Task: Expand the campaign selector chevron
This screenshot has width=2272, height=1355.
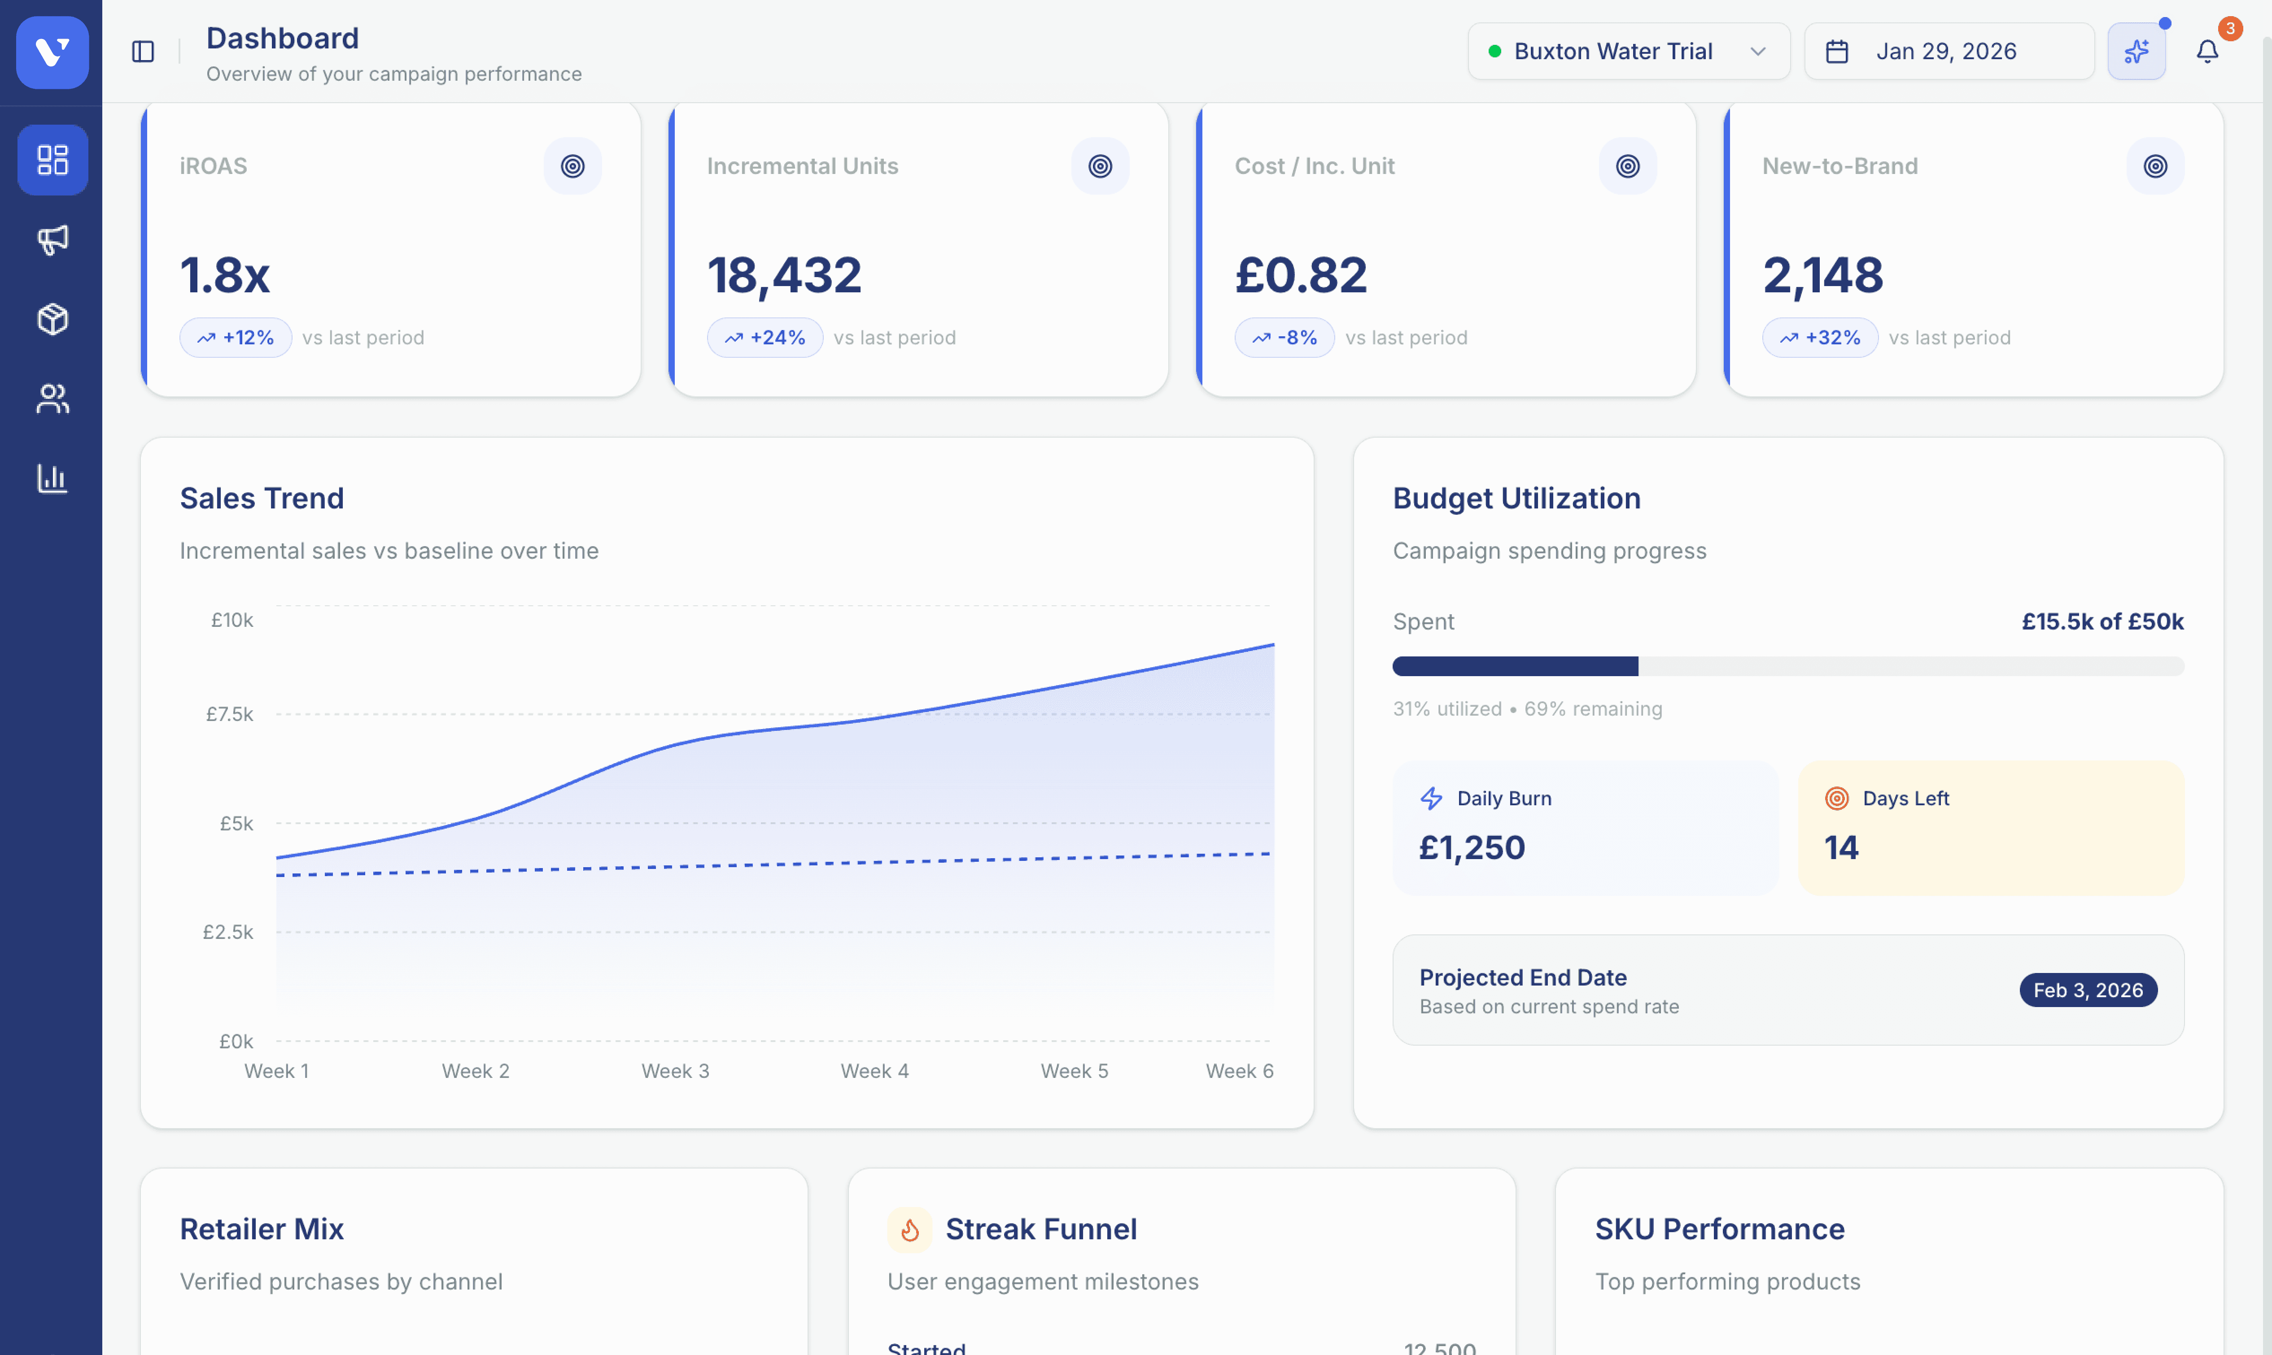Action: [x=1758, y=52]
